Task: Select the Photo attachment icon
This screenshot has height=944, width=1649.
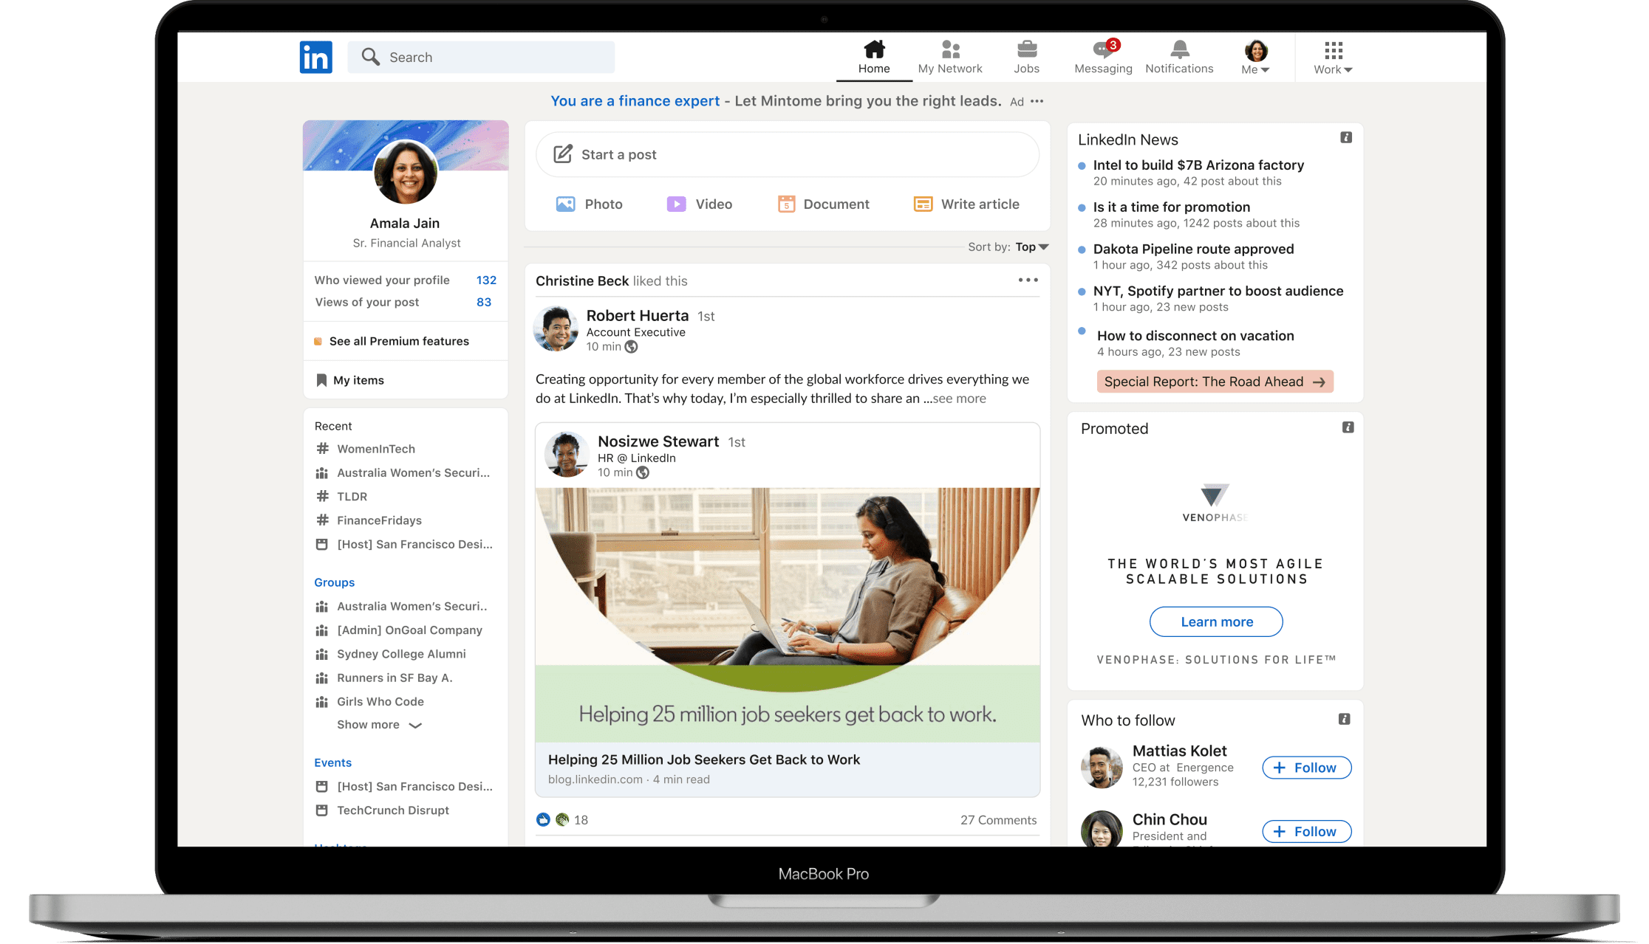Action: pyautogui.click(x=565, y=204)
